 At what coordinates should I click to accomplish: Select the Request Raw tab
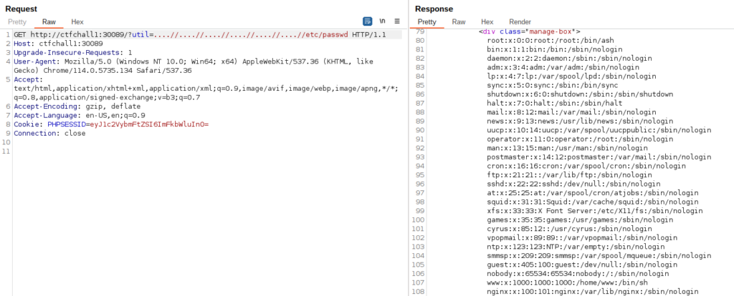click(49, 22)
